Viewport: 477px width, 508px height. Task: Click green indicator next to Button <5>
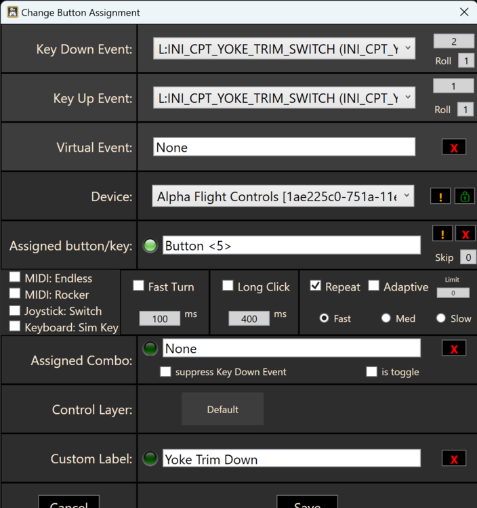tap(150, 246)
